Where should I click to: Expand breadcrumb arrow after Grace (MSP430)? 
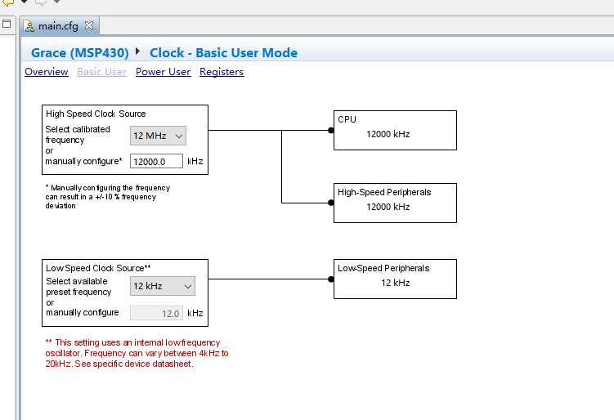pyautogui.click(x=137, y=51)
